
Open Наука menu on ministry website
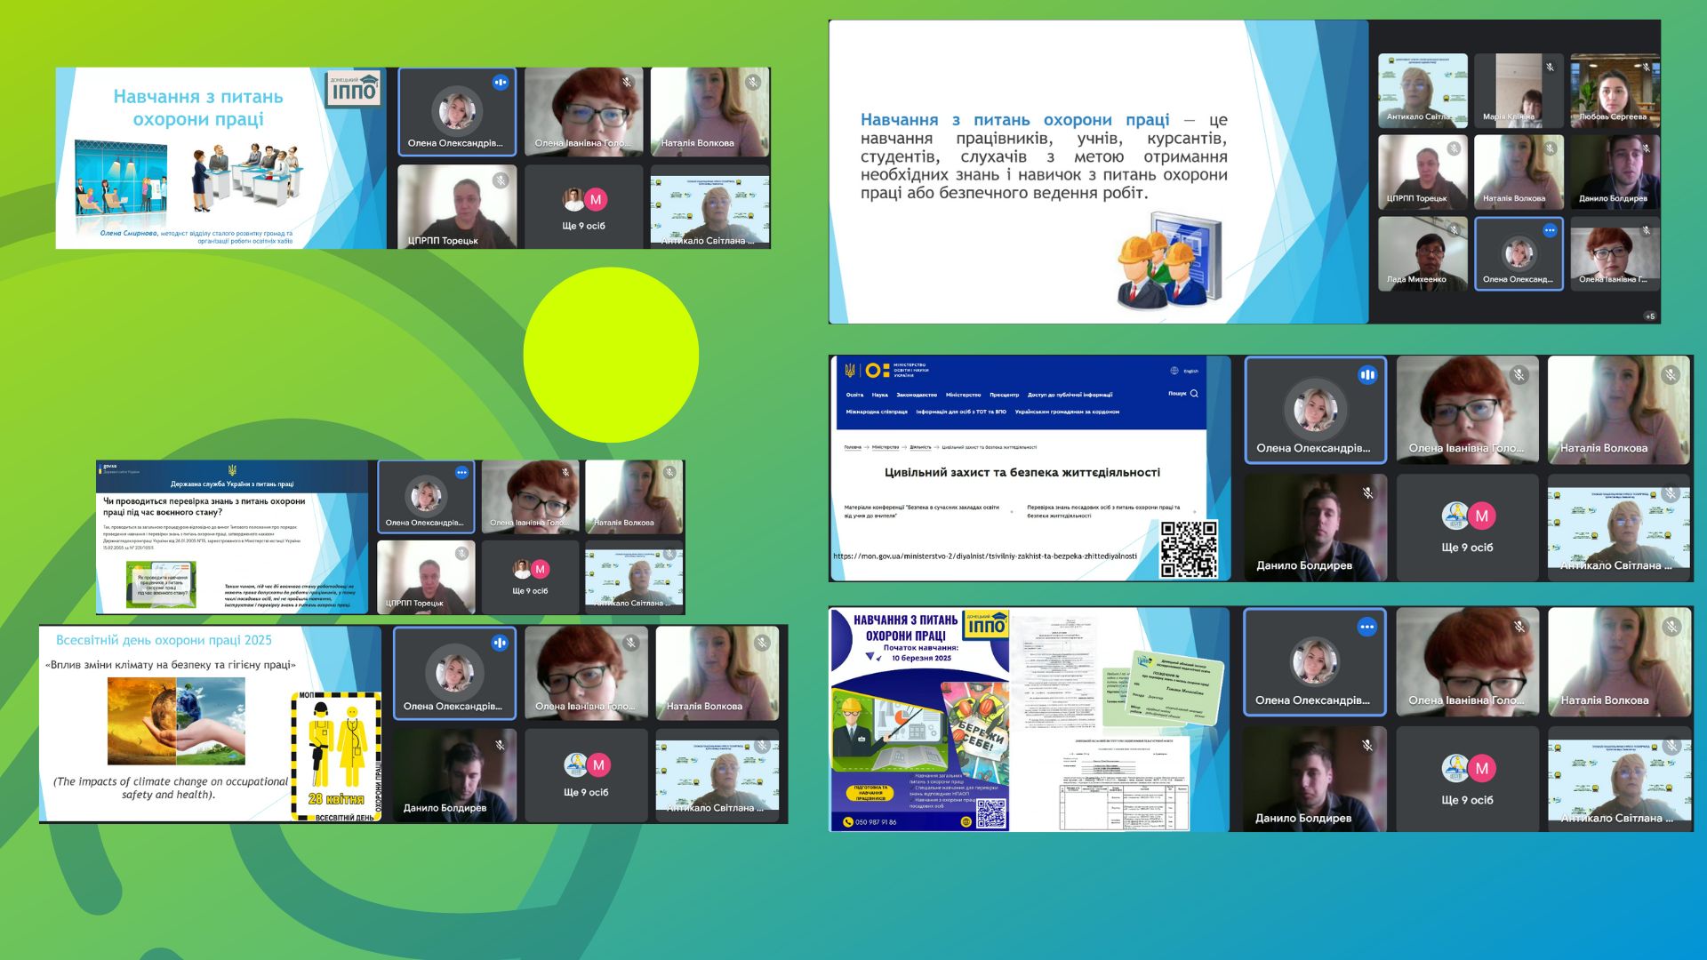pos(879,395)
